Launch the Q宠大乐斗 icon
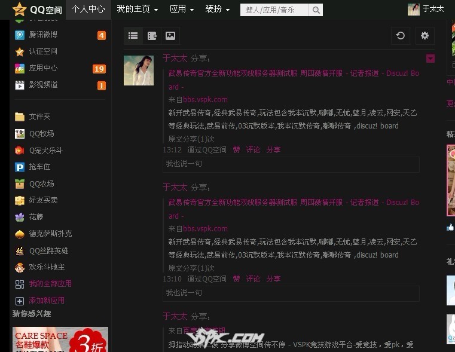Image resolution: width=455 pixels, height=352 pixels. click(20, 151)
